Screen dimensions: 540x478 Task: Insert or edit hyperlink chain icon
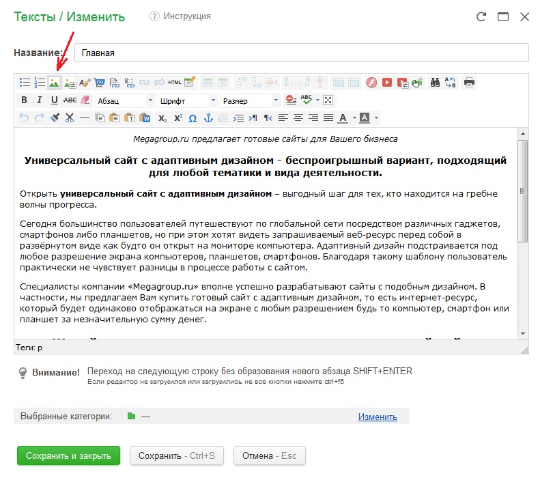(x=144, y=83)
